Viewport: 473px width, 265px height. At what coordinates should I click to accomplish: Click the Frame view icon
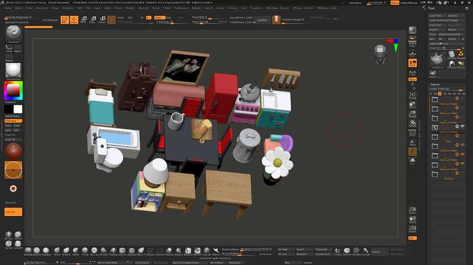412,96
